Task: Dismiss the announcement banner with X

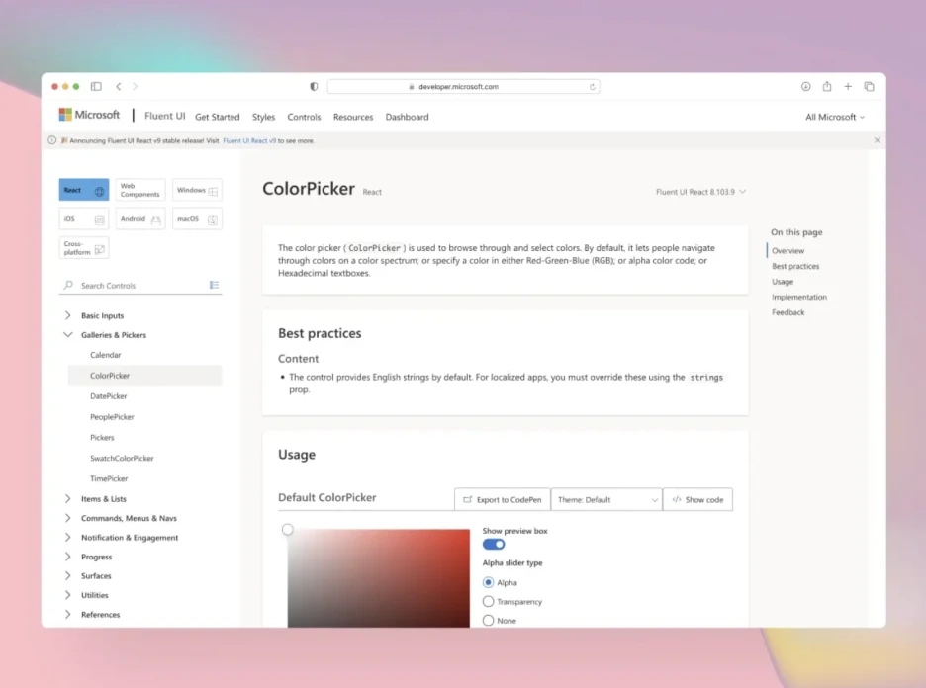Action: (x=877, y=140)
